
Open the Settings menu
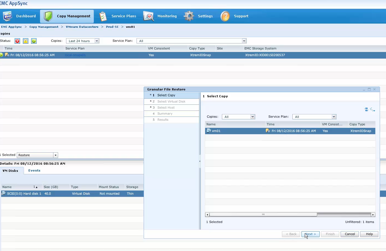tap(205, 16)
